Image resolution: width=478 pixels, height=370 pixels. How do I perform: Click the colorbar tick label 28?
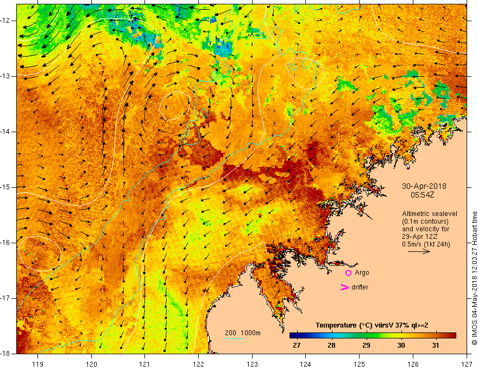click(331, 346)
